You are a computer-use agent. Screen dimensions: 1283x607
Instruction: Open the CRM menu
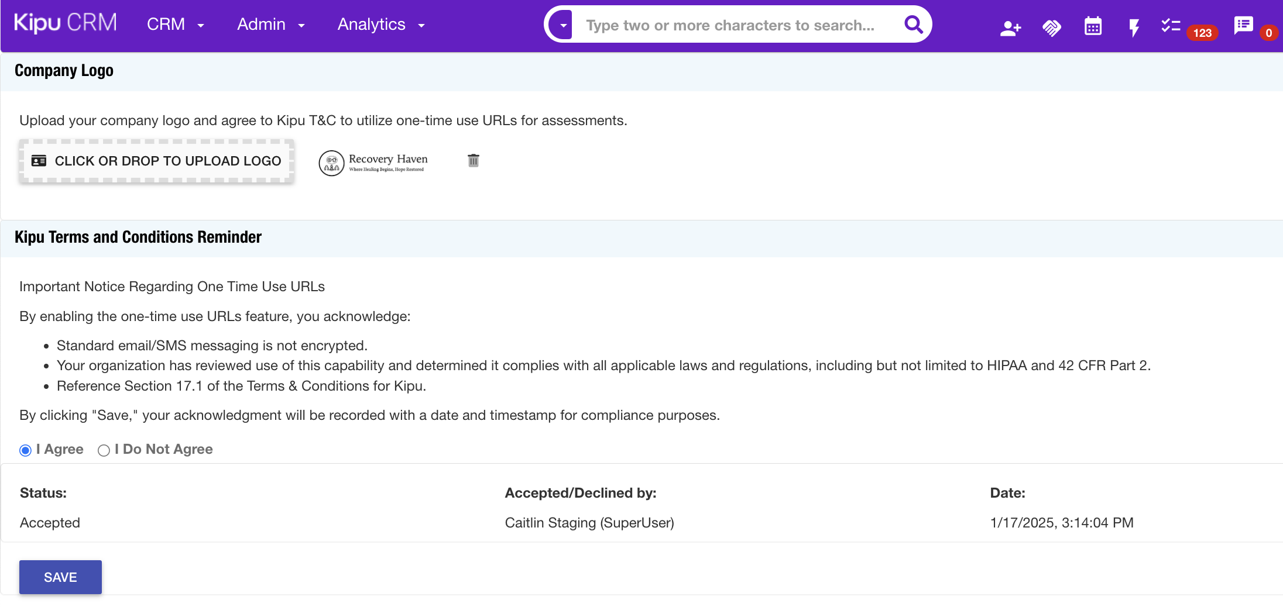click(x=175, y=25)
